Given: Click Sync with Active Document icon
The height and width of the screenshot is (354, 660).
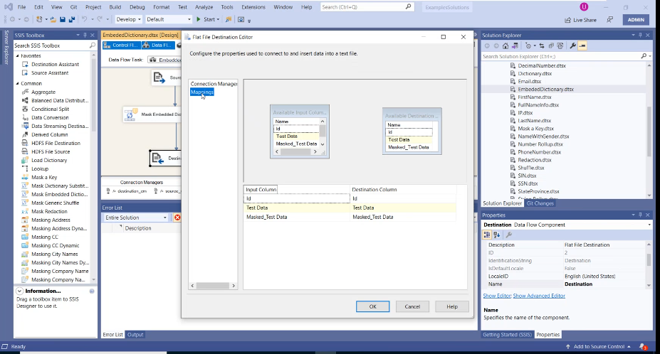Looking at the screenshot, I should tap(541, 45).
